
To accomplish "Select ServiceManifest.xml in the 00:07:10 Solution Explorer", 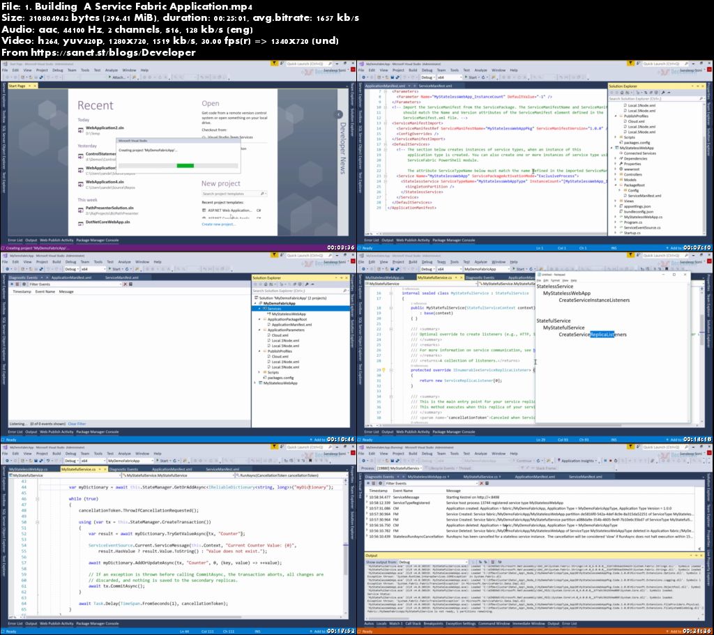I will click(644, 196).
